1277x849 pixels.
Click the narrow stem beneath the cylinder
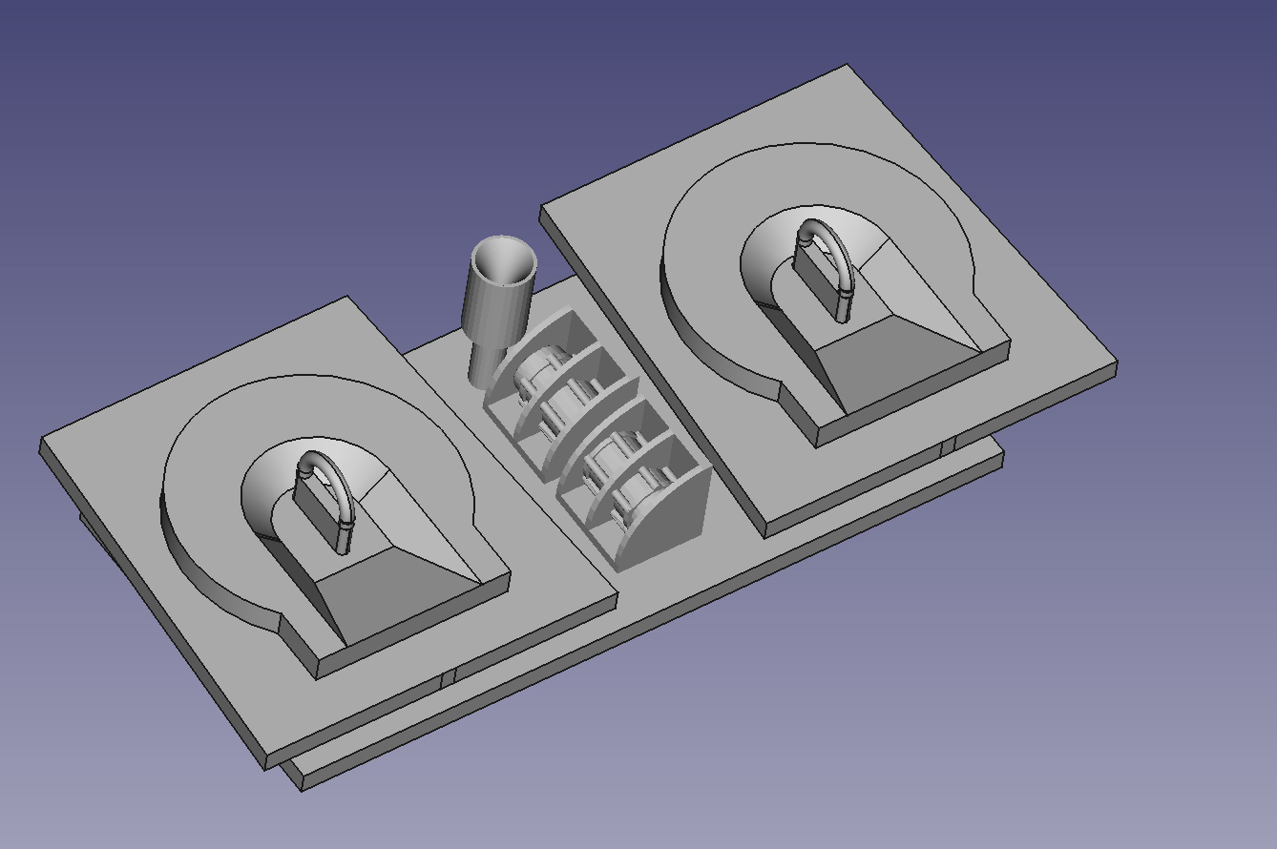(486, 362)
